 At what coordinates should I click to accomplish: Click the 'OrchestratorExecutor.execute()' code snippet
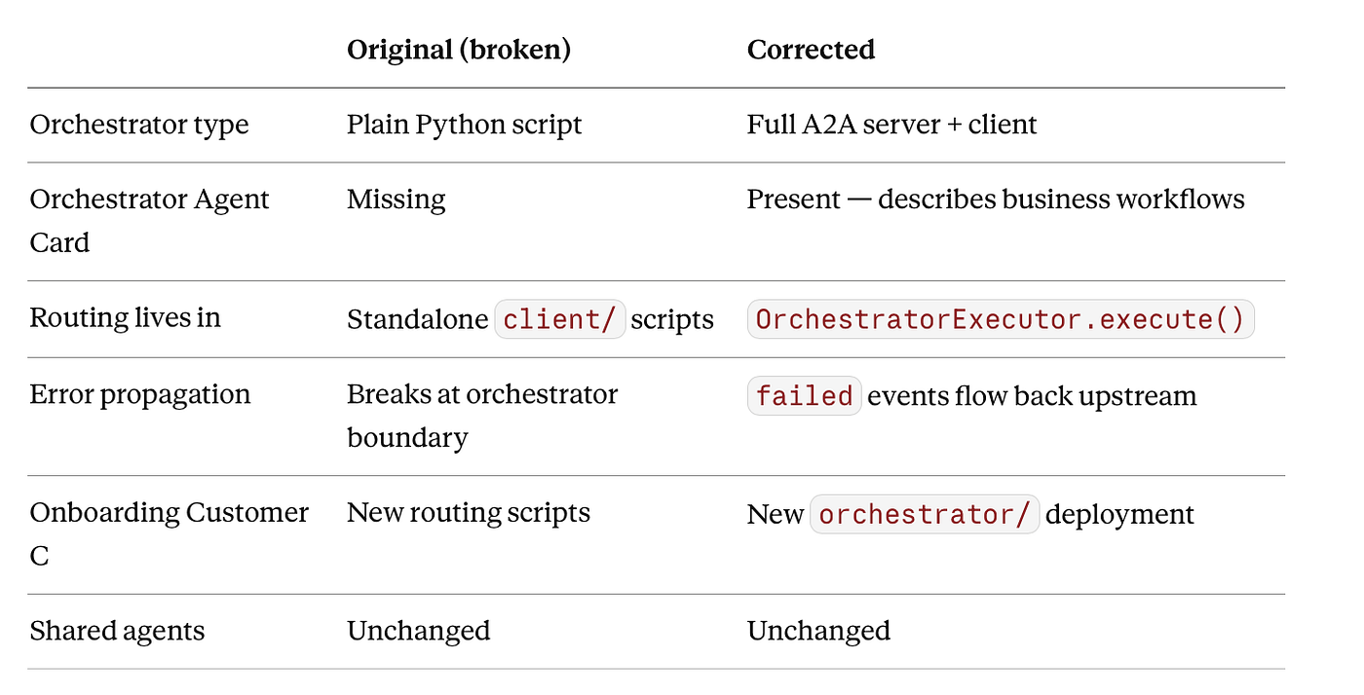click(x=1001, y=319)
